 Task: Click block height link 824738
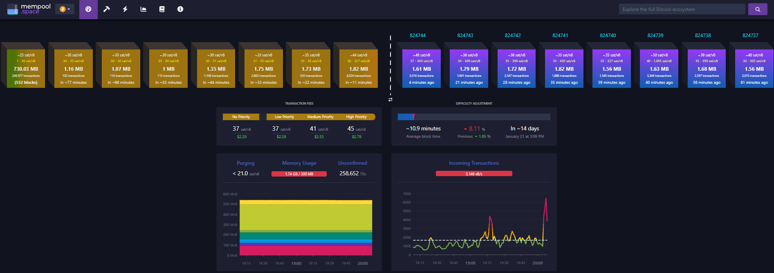point(703,36)
